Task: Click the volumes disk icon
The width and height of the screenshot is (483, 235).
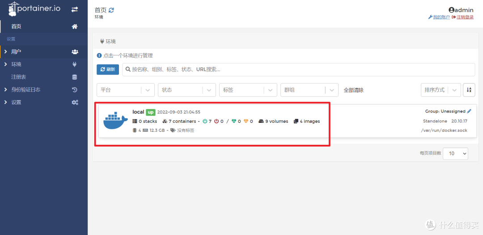Action: point(261,121)
